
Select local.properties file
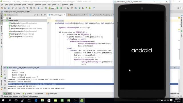coord(21,37)
